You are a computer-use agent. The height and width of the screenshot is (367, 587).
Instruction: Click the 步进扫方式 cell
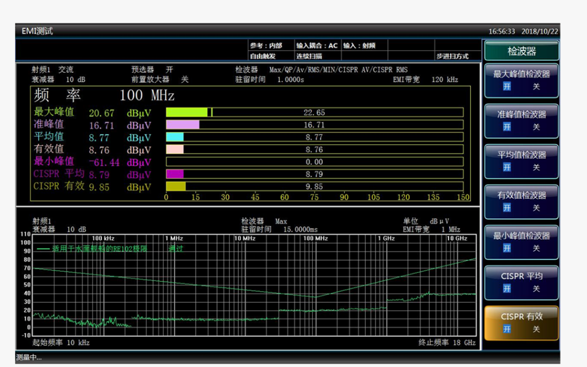click(x=452, y=56)
